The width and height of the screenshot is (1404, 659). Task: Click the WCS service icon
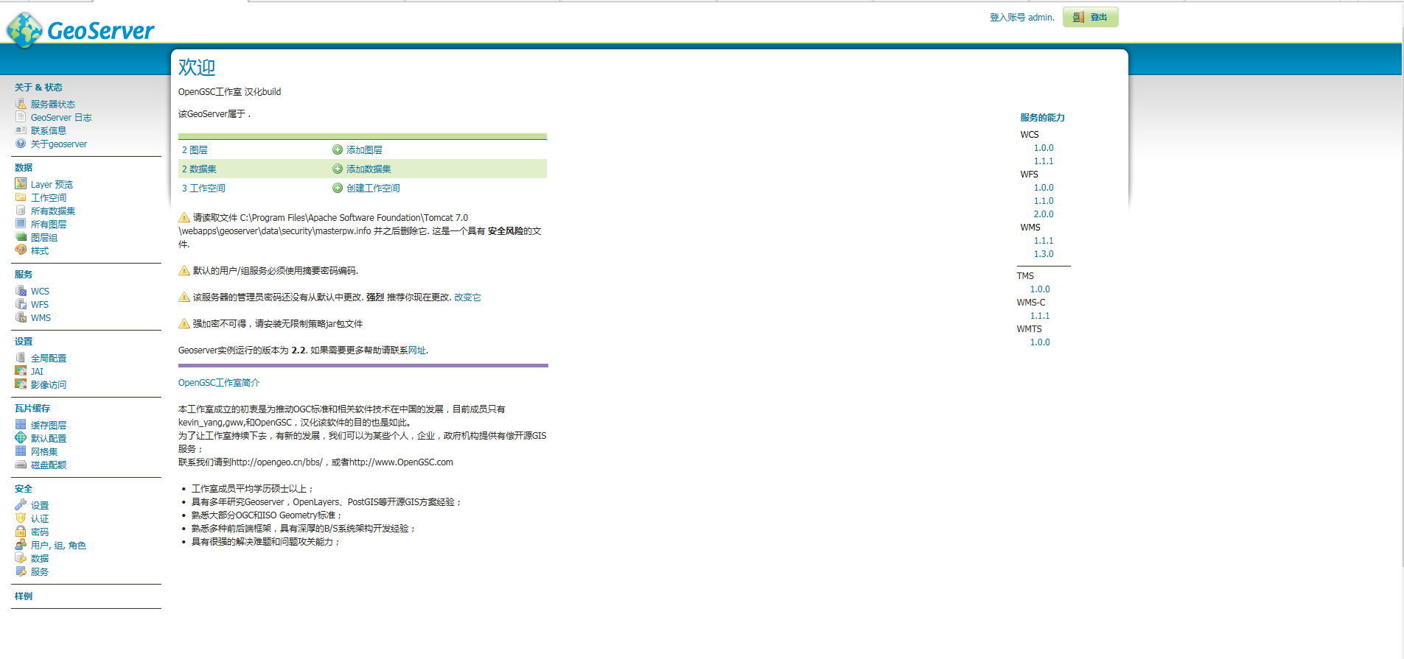pos(21,291)
